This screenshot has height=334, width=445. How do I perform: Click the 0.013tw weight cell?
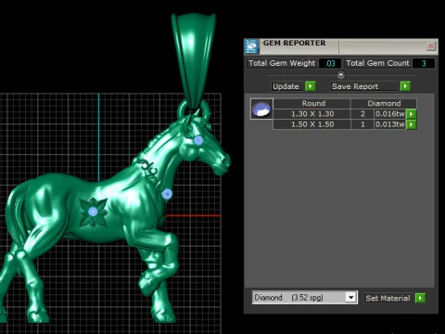pyautogui.click(x=389, y=124)
